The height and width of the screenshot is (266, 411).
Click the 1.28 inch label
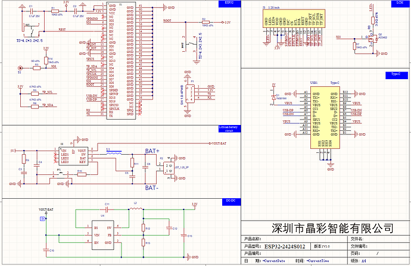coord(274,8)
